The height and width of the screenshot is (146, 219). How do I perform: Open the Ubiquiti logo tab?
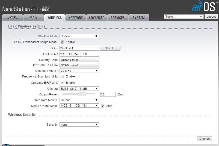coord(13,17)
